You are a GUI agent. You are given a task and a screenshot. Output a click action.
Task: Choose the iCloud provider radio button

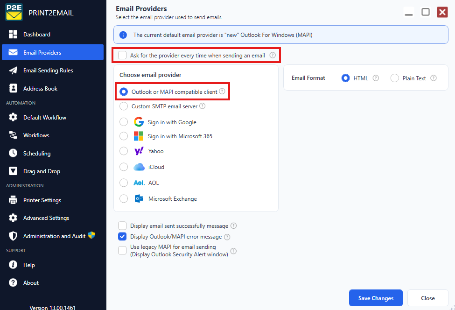[124, 167]
